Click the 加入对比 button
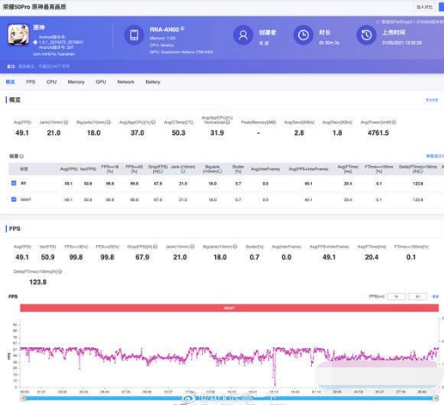 [x=424, y=7]
